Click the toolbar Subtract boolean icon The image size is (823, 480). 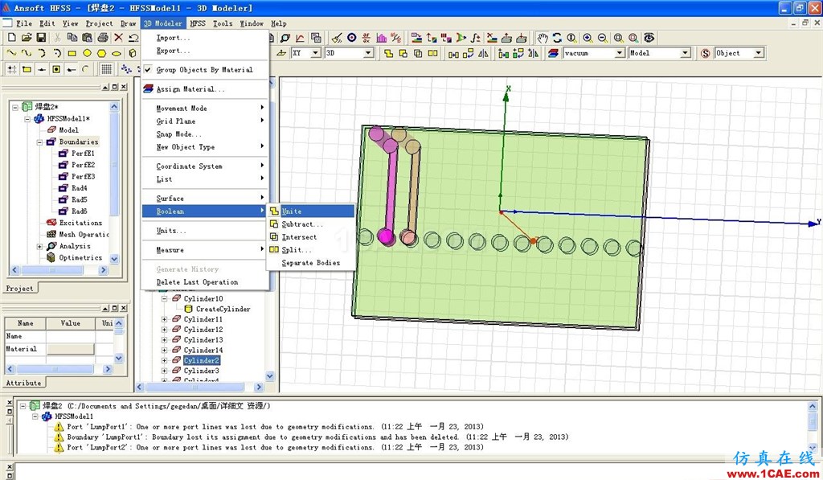403,53
